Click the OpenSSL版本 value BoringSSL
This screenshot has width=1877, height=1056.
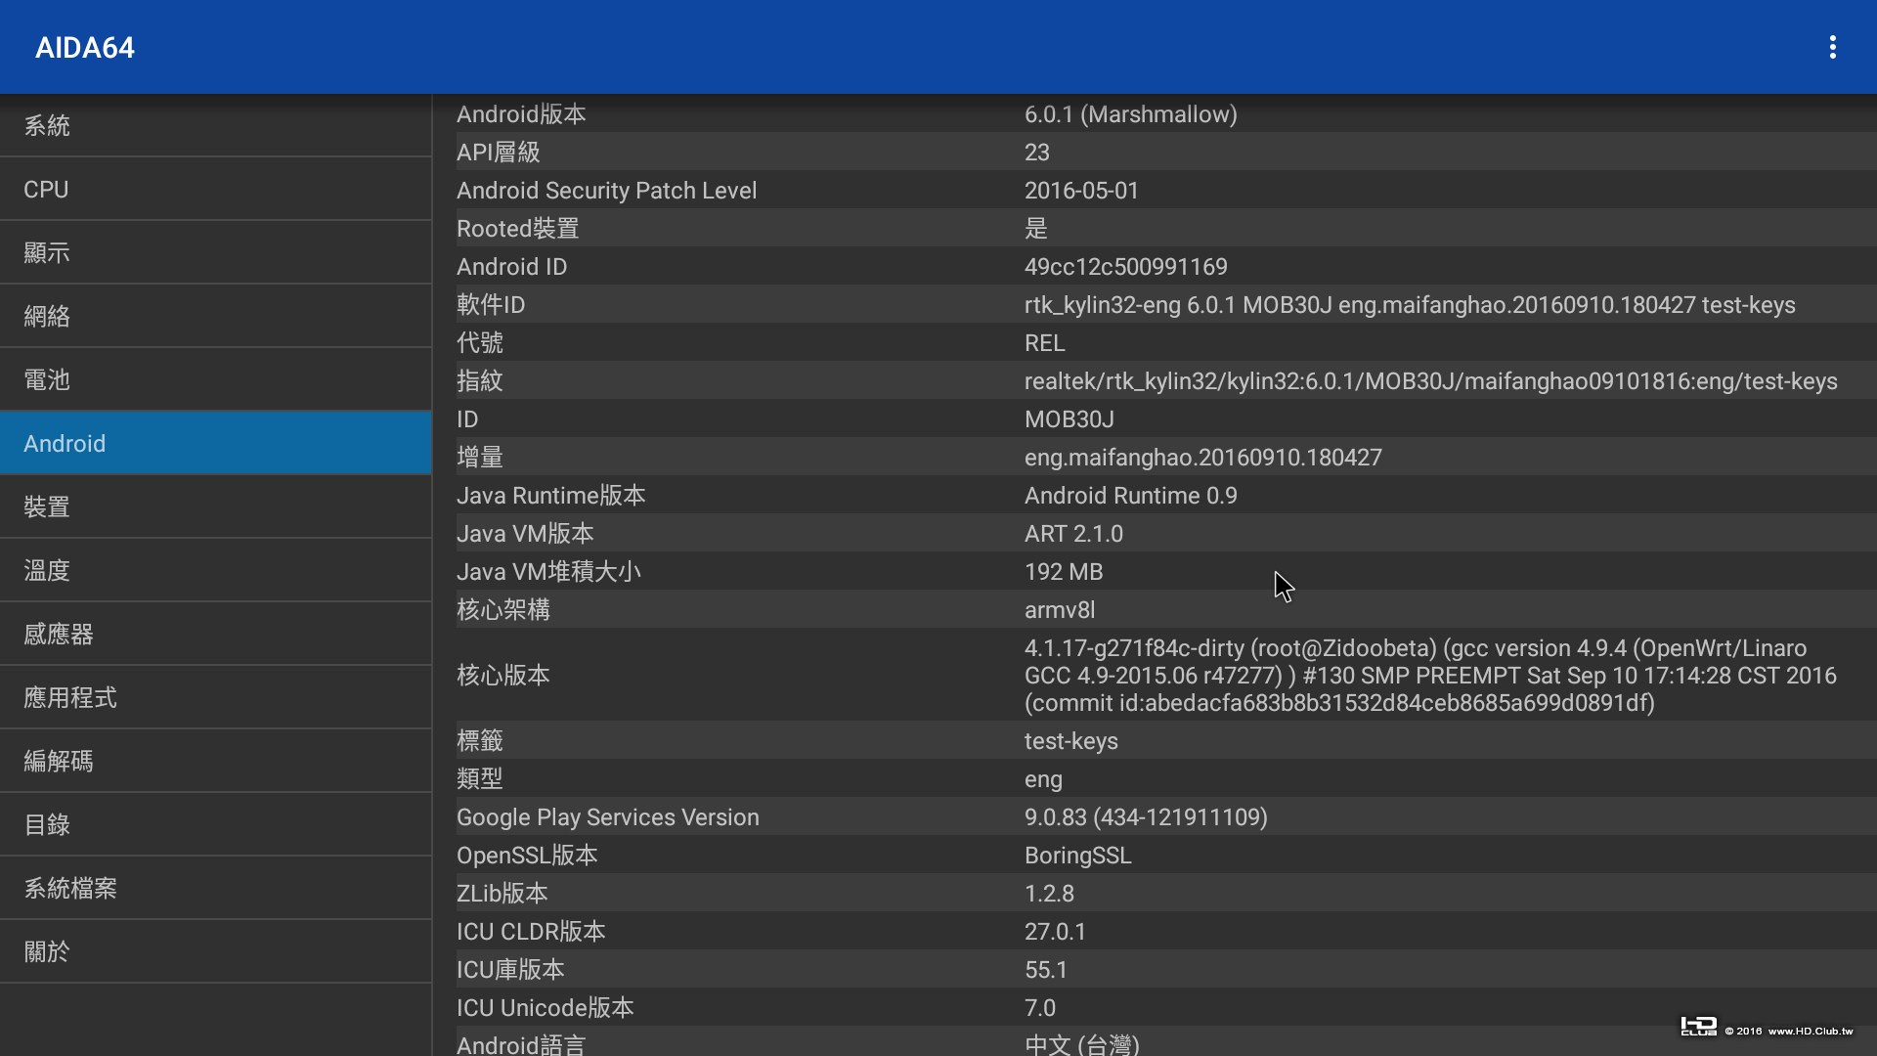click(x=1078, y=856)
